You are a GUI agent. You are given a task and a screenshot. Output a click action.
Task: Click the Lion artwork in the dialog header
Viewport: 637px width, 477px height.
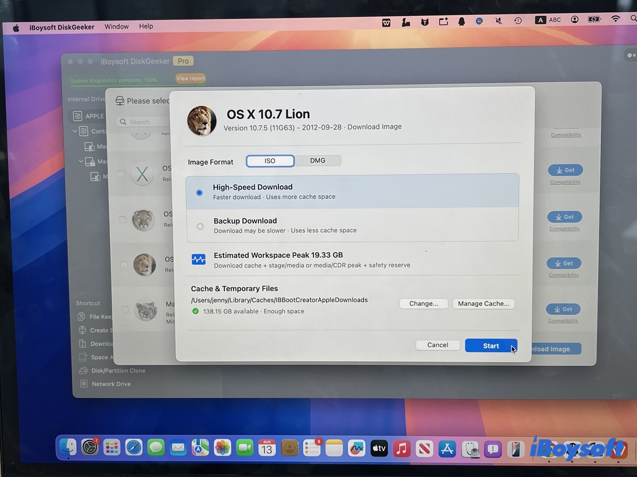202,121
